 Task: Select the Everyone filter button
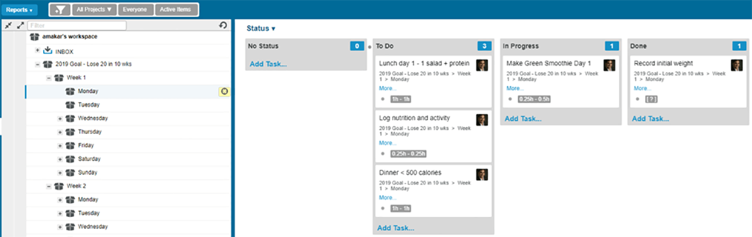(136, 10)
